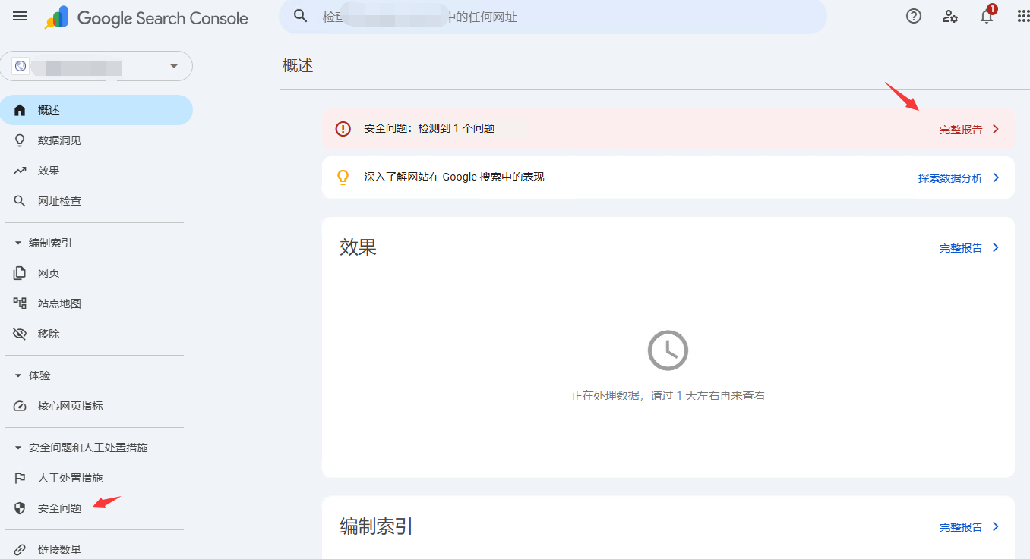Click the help question mark icon
This screenshot has height=559, width=1030.
click(914, 17)
